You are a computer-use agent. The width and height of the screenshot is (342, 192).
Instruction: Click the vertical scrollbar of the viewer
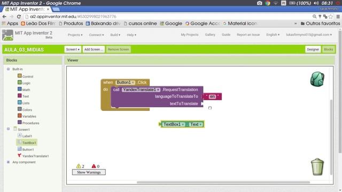click(x=331, y=137)
